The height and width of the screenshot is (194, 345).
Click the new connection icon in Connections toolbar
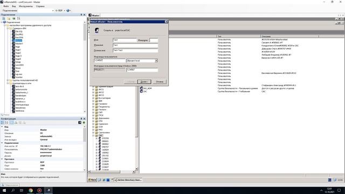[4, 18]
